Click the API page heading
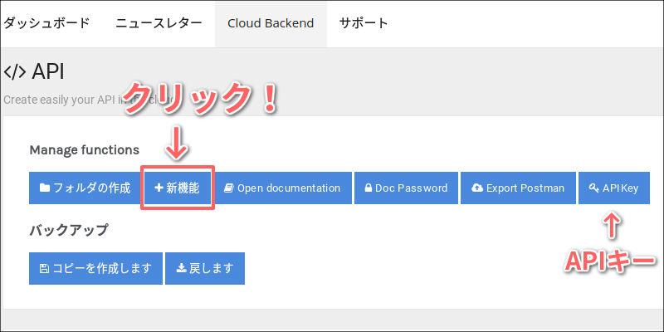The height and width of the screenshot is (332, 664). [x=48, y=72]
